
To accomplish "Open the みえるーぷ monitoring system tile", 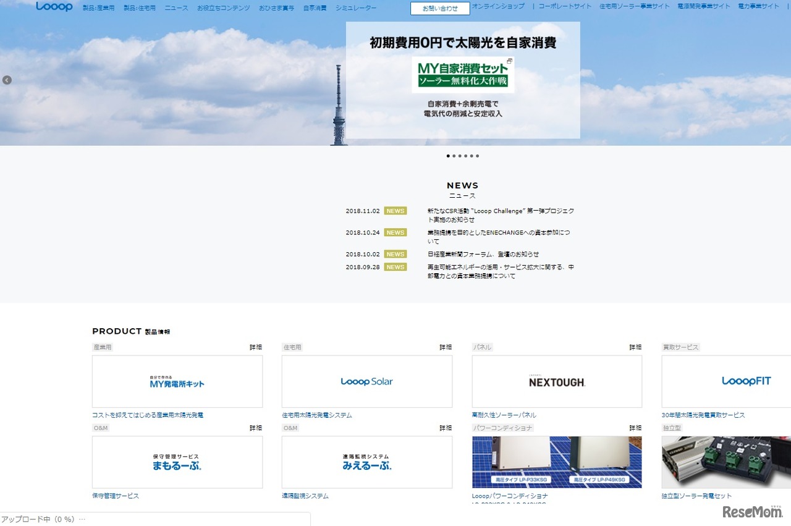I will point(366,462).
